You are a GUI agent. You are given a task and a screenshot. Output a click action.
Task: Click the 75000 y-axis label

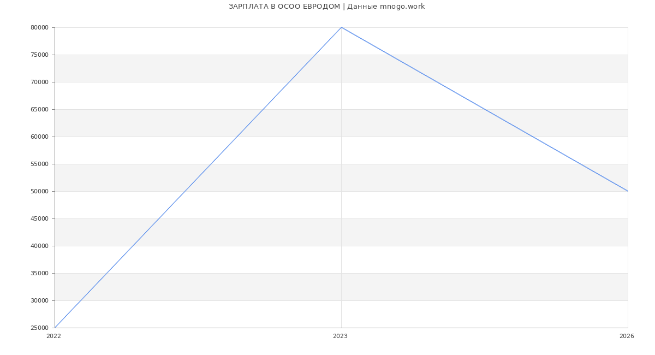click(39, 55)
